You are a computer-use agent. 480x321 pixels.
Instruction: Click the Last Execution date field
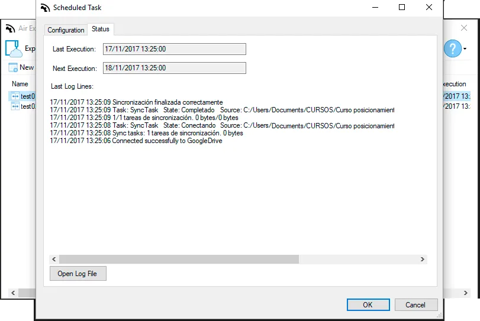pos(174,49)
